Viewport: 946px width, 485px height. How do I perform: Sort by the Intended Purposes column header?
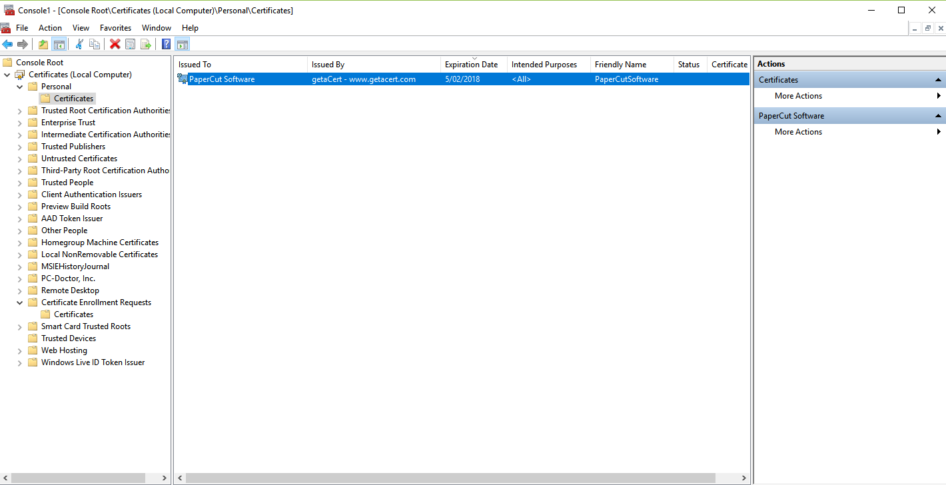click(549, 65)
